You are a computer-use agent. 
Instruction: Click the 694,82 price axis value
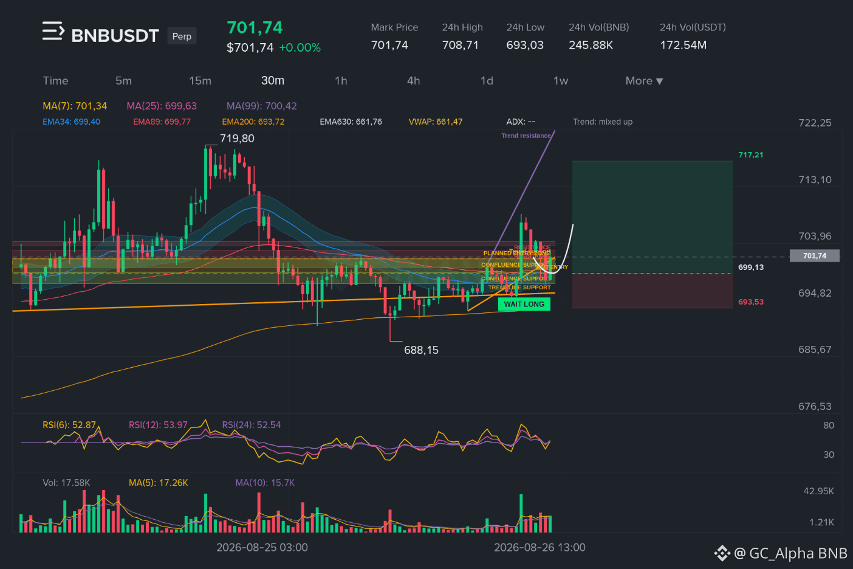pos(815,294)
